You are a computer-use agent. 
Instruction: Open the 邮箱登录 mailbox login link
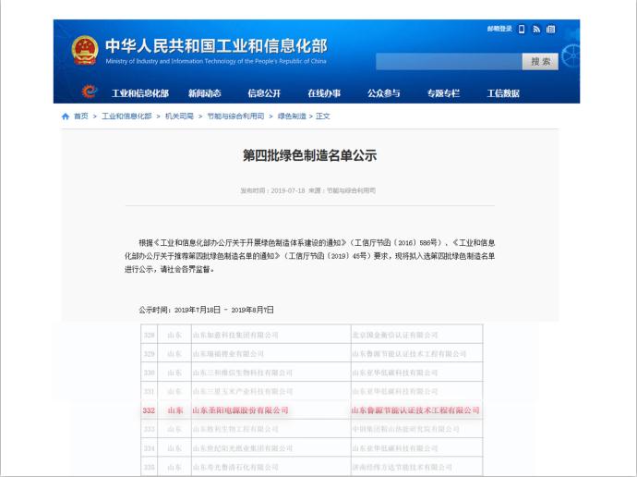(499, 30)
